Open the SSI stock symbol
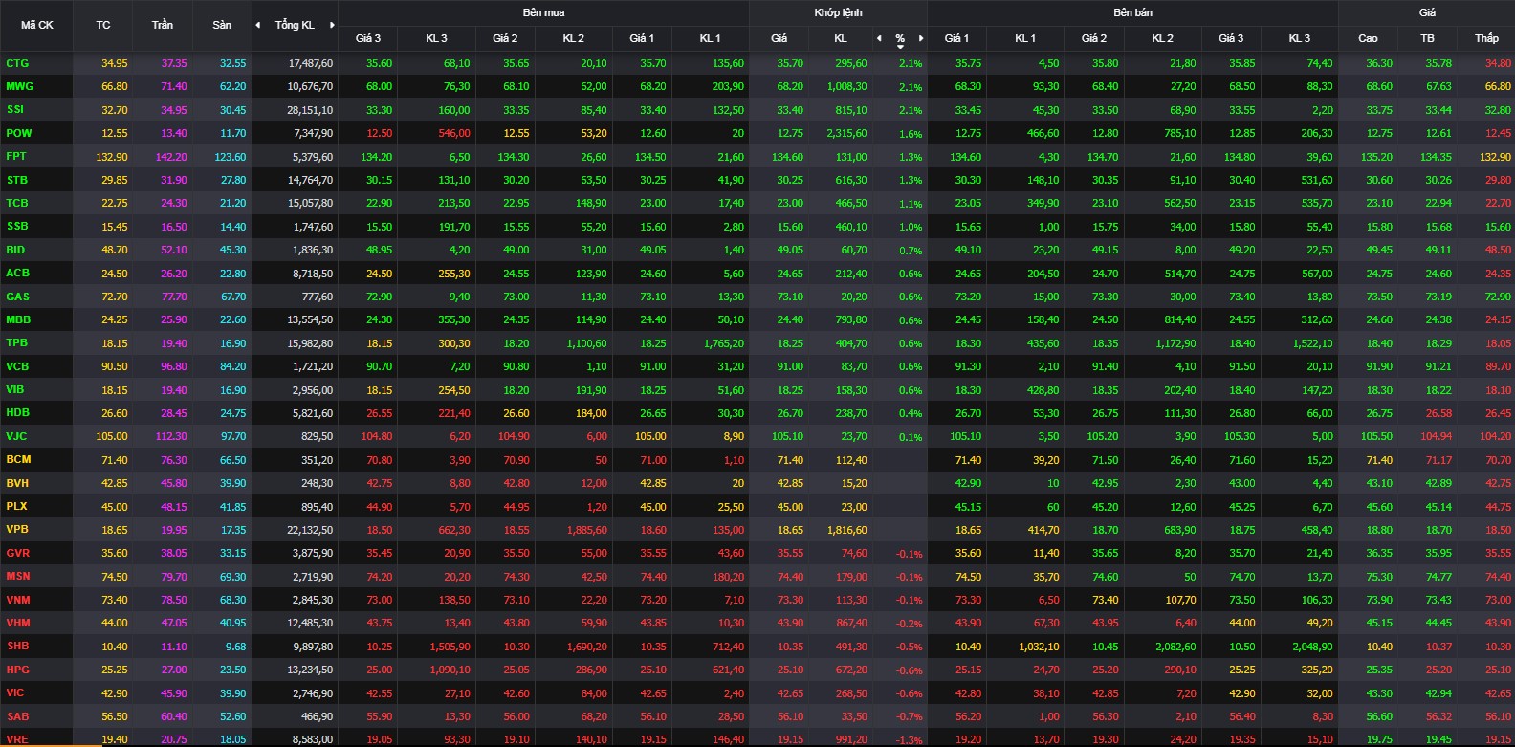Screen dimensions: 1515x747 [15, 109]
